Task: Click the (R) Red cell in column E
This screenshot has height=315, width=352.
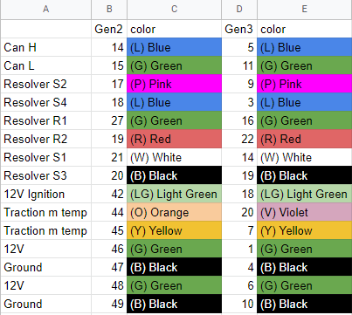Action: 305,139
